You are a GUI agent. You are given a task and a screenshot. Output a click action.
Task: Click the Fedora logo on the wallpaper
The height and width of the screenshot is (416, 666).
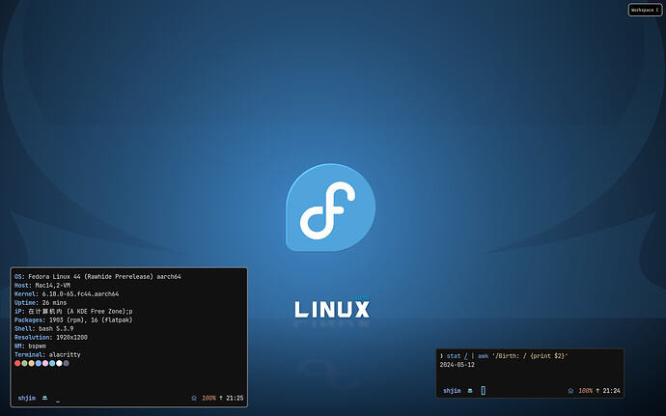click(330, 208)
